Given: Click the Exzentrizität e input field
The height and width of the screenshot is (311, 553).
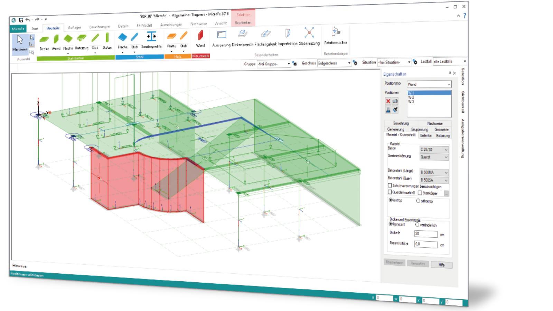Looking at the screenshot, I should 426,244.
